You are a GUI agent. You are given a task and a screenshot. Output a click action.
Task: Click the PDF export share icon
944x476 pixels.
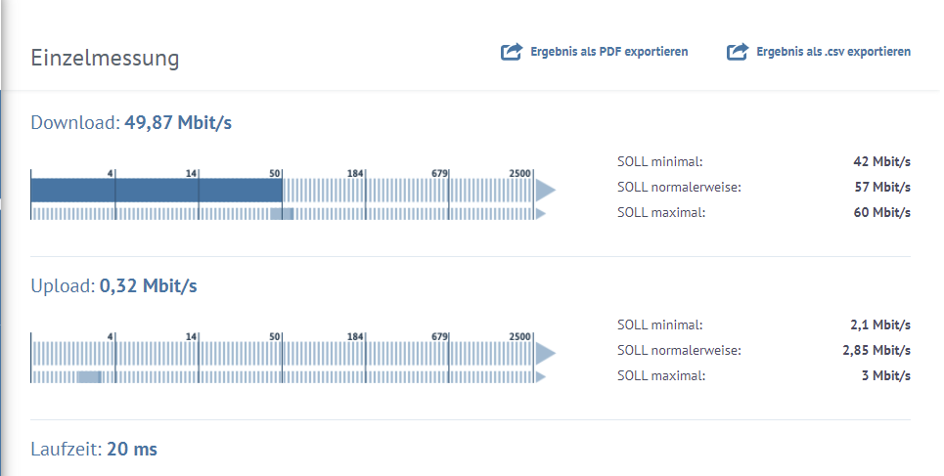click(511, 52)
